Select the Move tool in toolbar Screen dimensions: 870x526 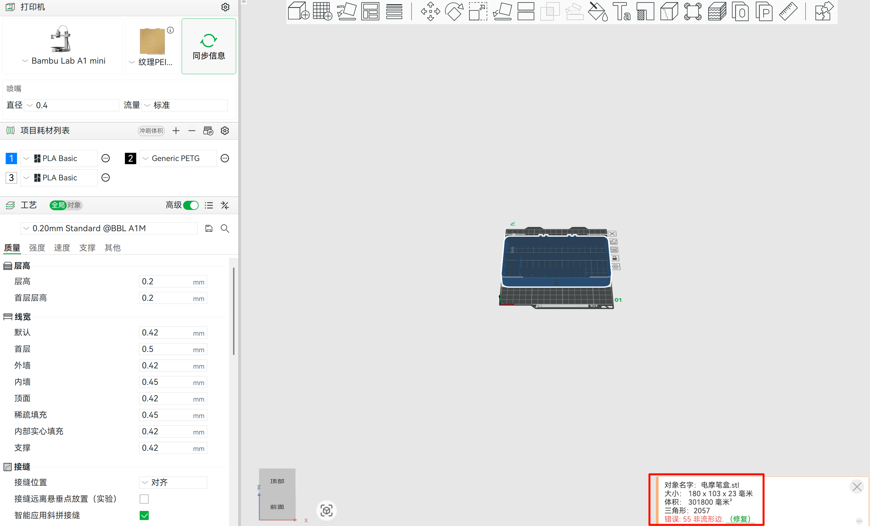click(x=430, y=11)
